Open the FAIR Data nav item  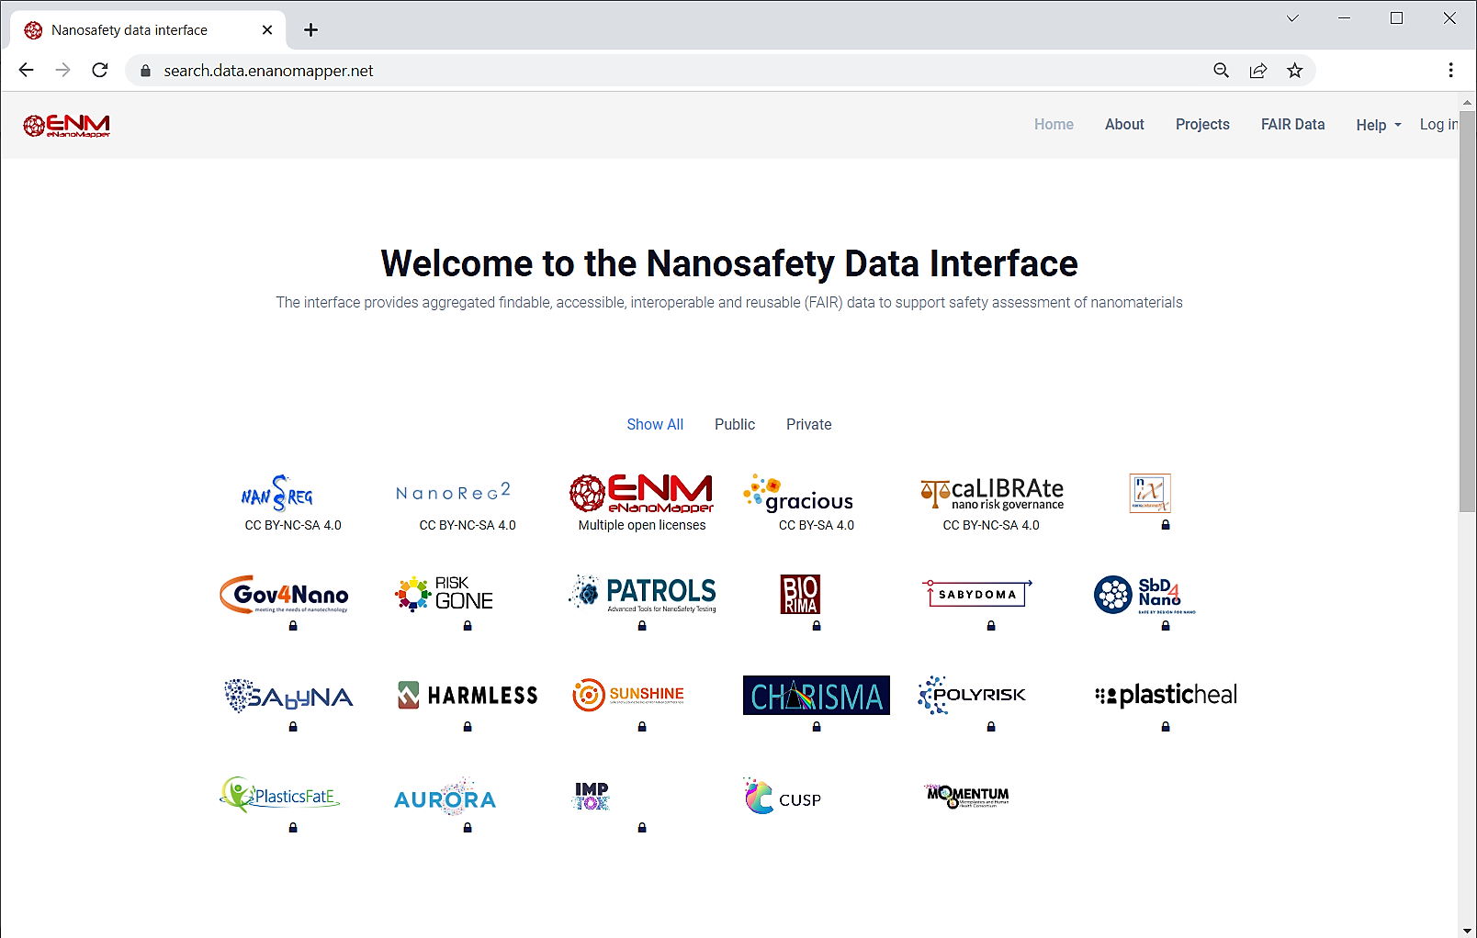point(1292,124)
